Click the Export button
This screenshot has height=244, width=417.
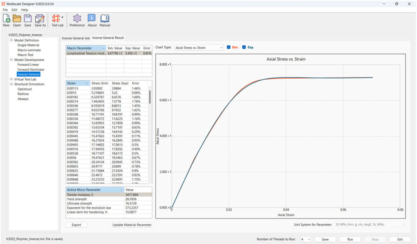tap(76, 225)
